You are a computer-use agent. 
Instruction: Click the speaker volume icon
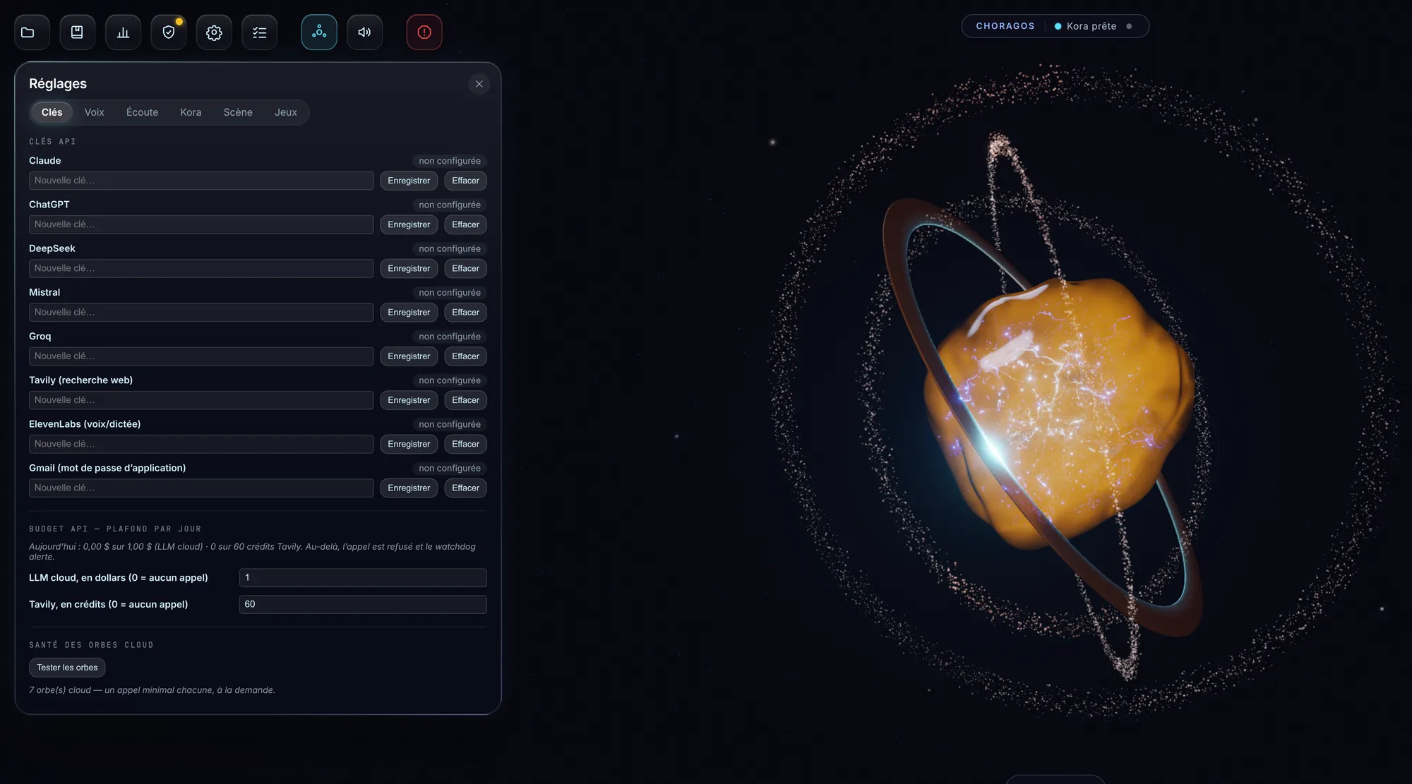pyautogui.click(x=365, y=32)
